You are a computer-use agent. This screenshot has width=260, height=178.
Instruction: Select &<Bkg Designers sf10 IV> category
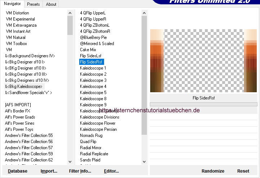[27, 80]
